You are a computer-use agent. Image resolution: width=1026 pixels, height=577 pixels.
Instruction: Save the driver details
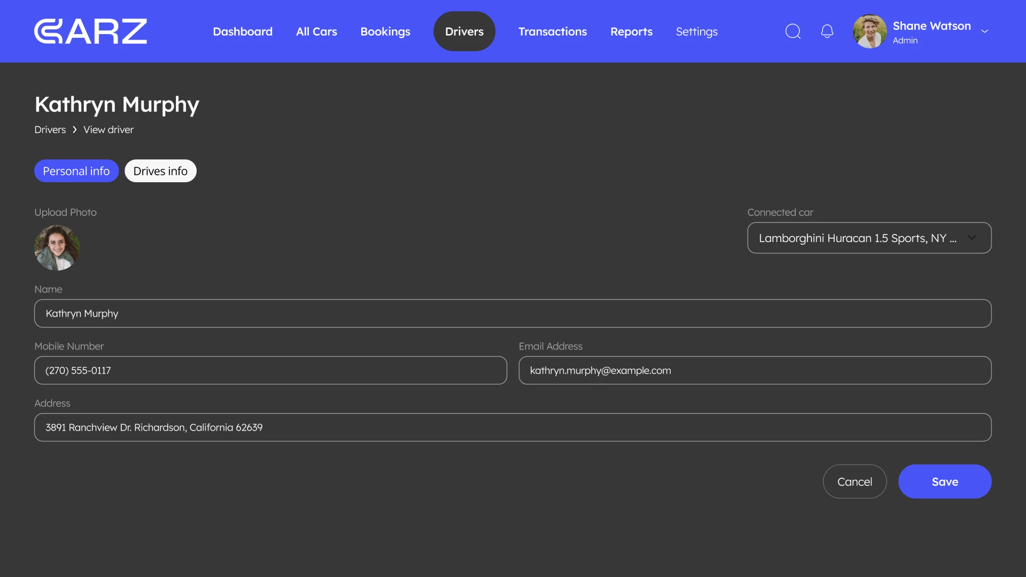coord(944,481)
